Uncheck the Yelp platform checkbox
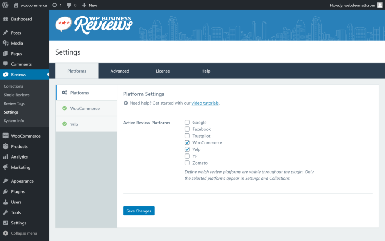 (187, 149)
